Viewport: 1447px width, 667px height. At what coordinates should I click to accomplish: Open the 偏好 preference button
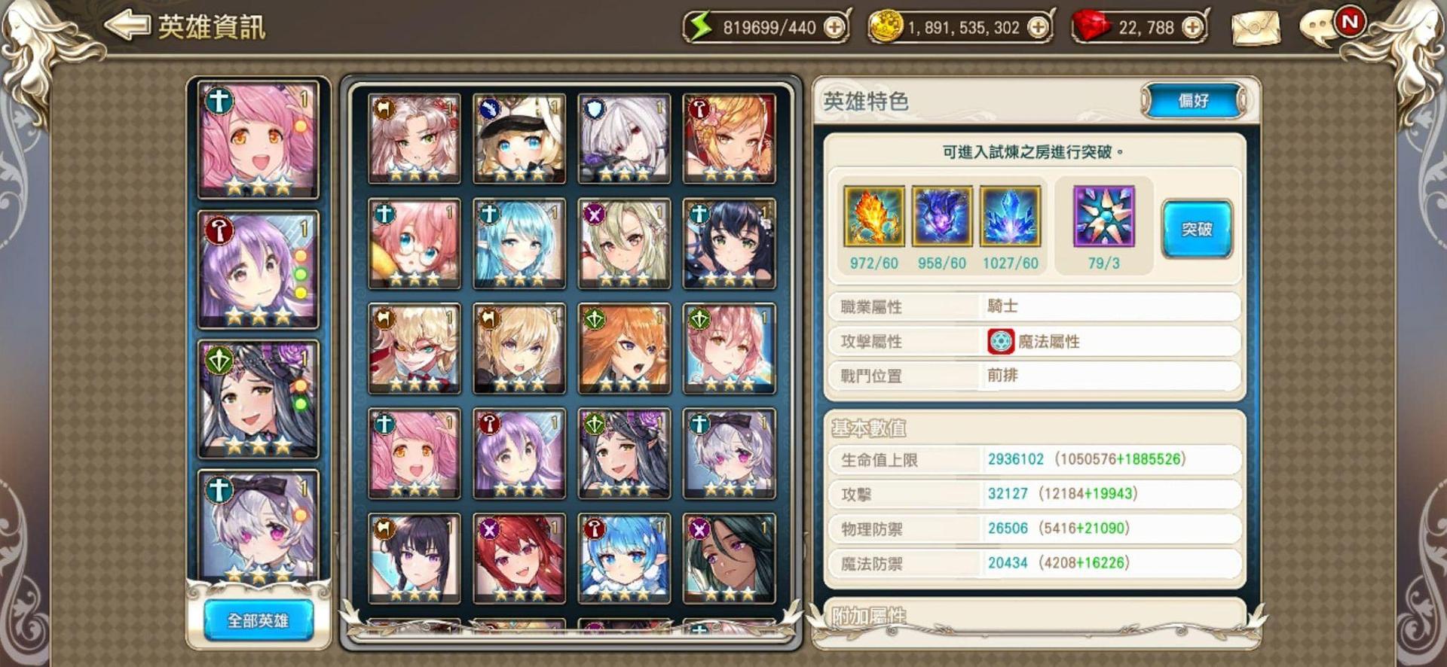(x=1194, y=100)
